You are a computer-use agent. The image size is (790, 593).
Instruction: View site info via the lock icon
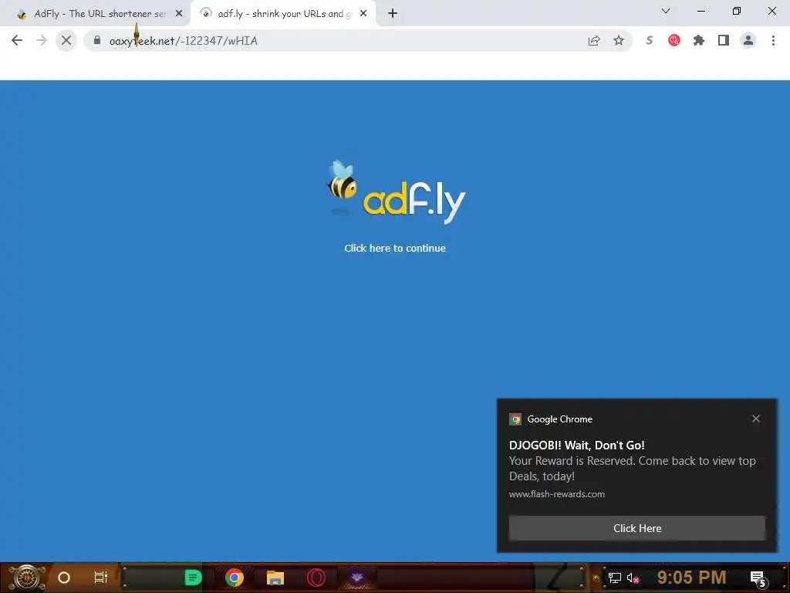click(x=96, y=40)
